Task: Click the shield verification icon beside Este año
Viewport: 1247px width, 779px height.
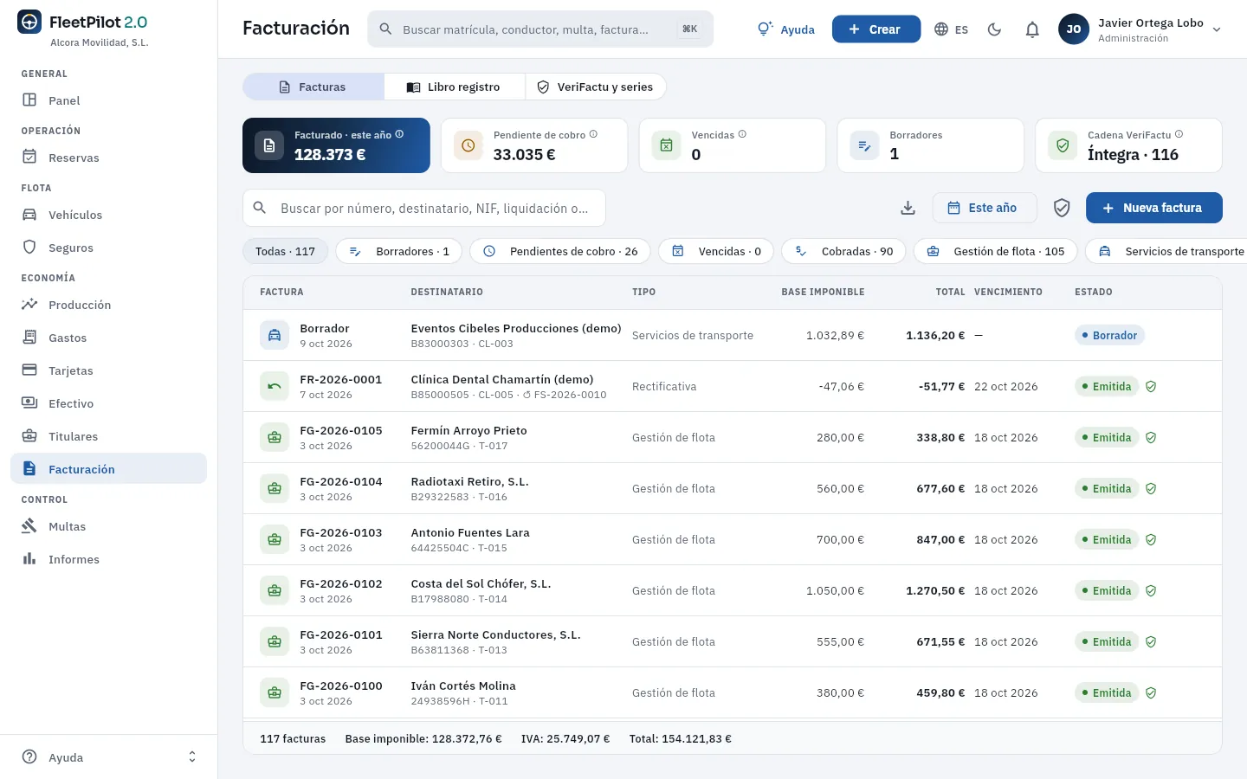Action: click(1062, 208)
